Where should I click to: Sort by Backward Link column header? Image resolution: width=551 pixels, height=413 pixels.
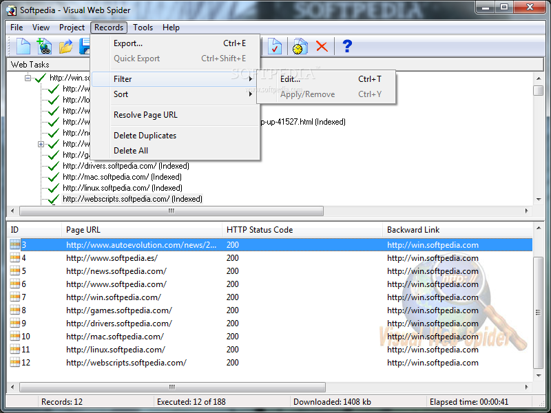(457, 230)
